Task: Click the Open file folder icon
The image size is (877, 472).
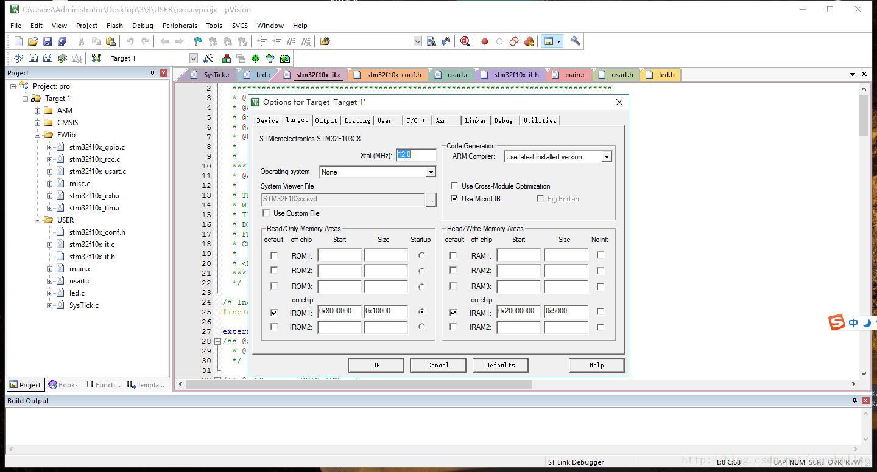Action: [x=33, y=41]
